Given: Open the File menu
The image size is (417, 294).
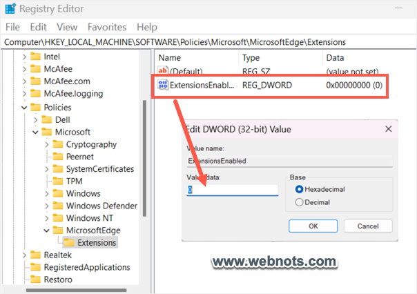Looking at the screenshot, I should (x=13, y=27).
